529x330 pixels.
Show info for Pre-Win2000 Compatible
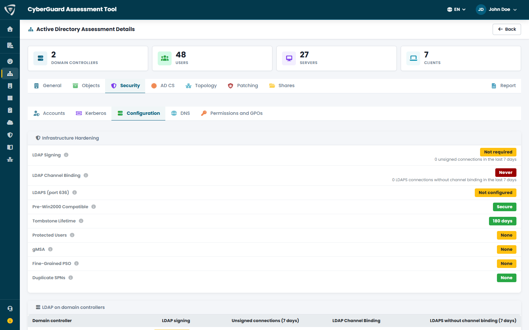click(94, 207)
